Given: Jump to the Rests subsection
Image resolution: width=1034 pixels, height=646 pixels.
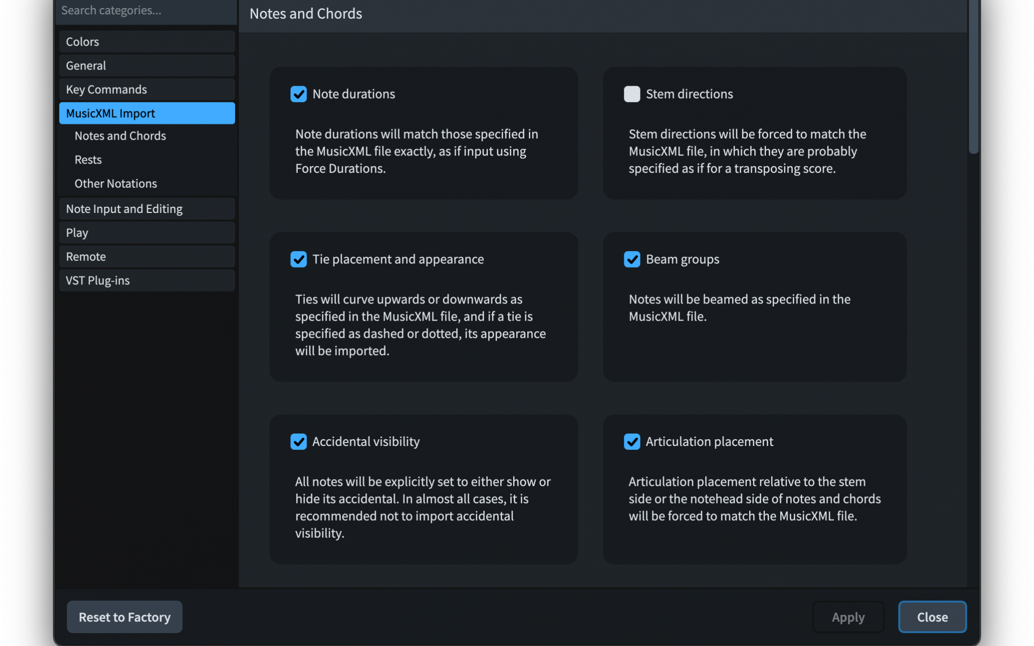Looking at the screenshot, I should pos(88,160).
